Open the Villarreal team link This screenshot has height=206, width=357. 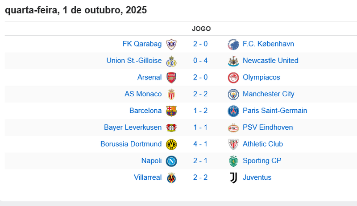pyautogui.click(x=148, y=177)
